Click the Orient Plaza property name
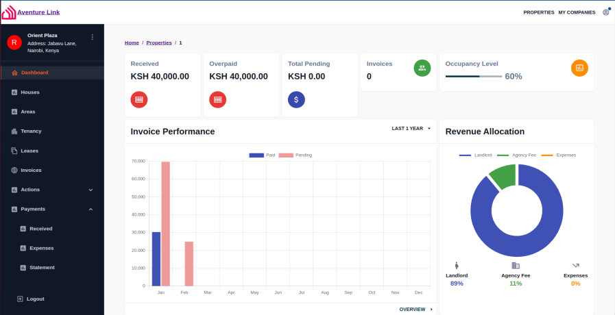 click(43, 35)
